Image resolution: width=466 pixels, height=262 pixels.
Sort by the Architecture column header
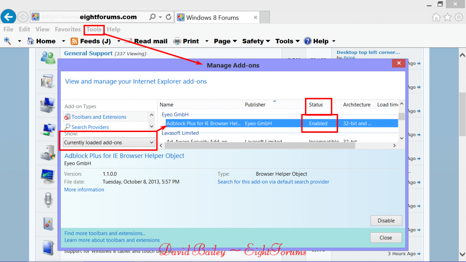pos(357,104)
